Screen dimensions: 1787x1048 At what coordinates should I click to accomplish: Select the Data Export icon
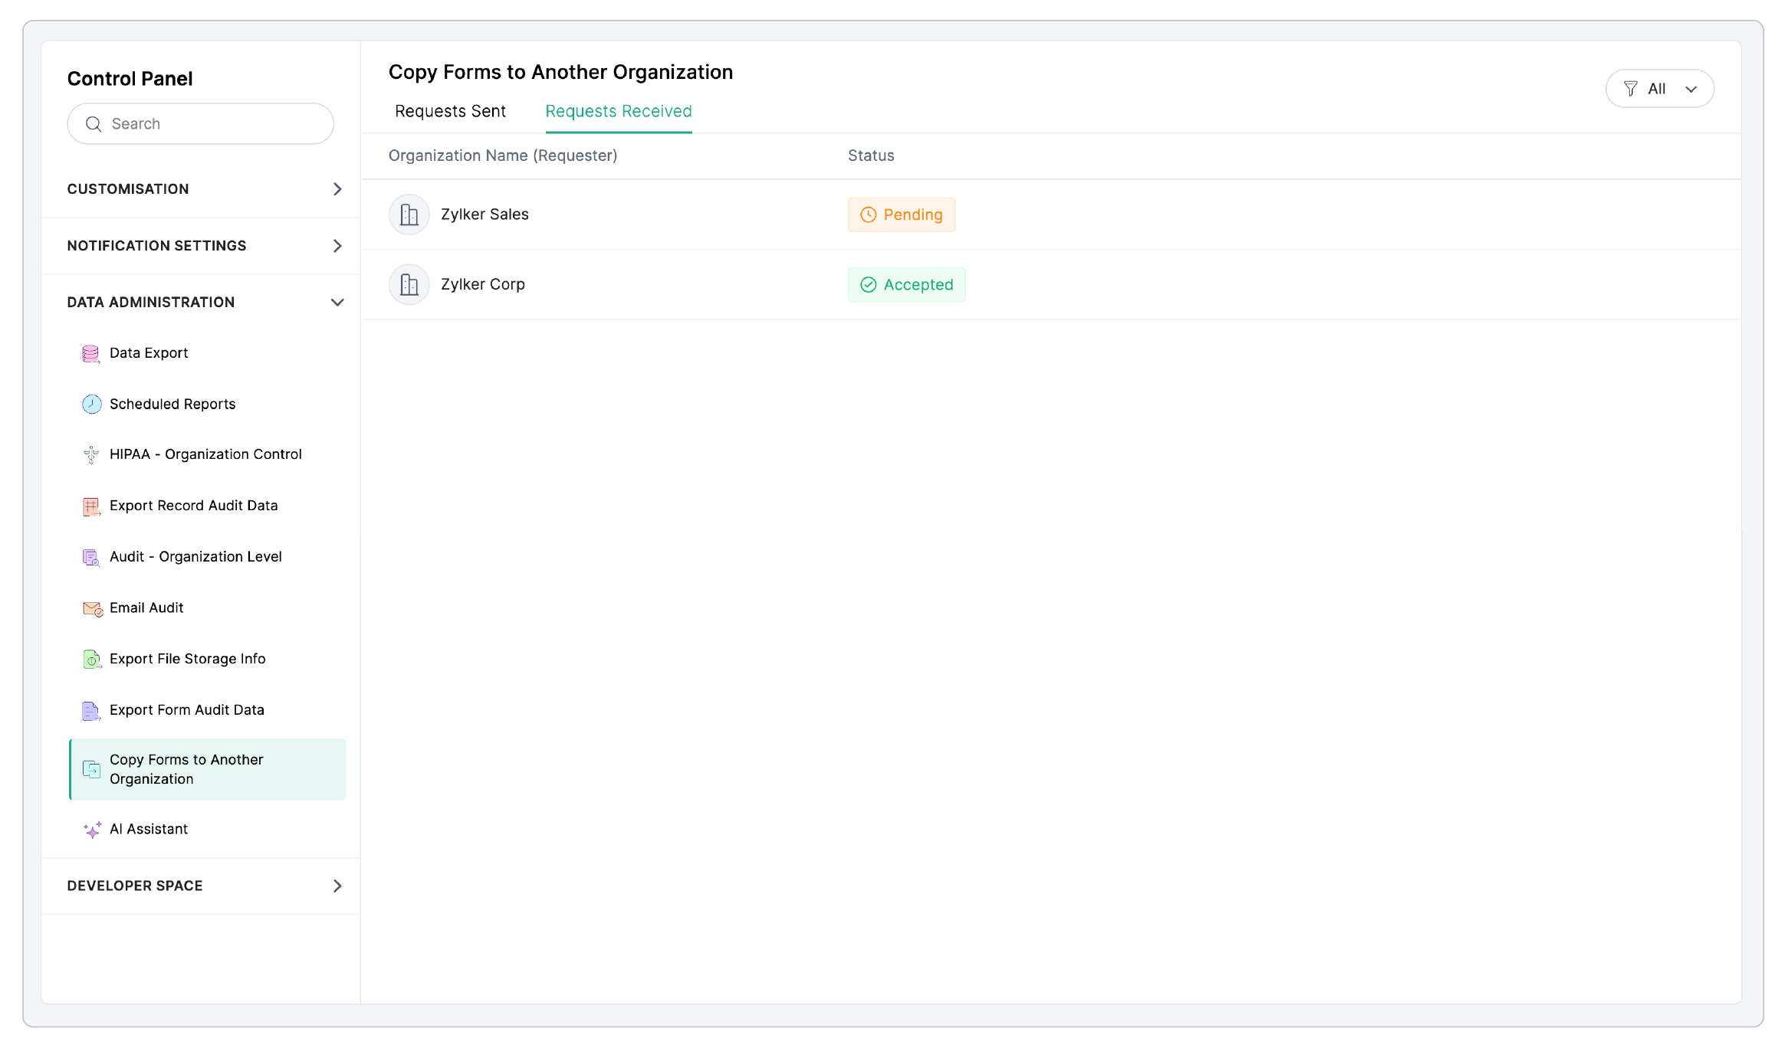pos(90,353)
